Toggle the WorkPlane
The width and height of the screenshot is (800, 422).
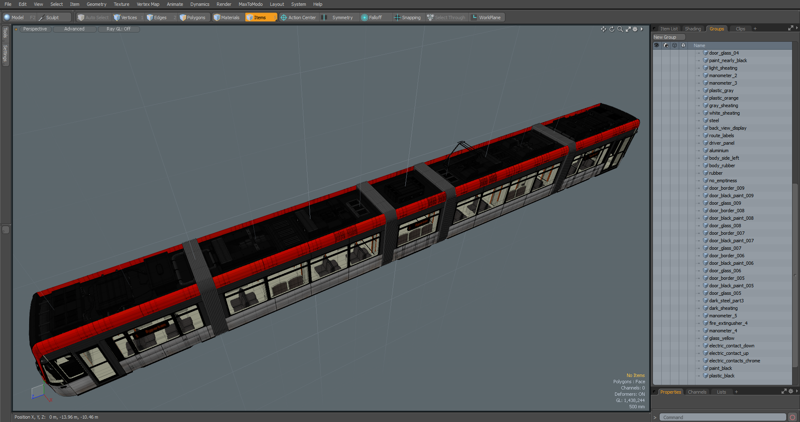486,18
